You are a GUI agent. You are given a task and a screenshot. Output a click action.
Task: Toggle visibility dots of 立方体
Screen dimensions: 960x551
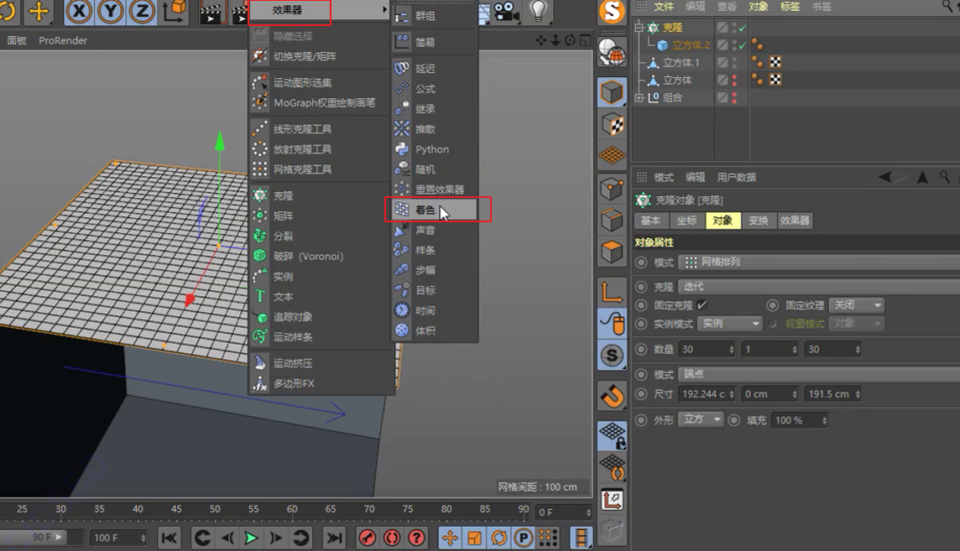(735, 81)
